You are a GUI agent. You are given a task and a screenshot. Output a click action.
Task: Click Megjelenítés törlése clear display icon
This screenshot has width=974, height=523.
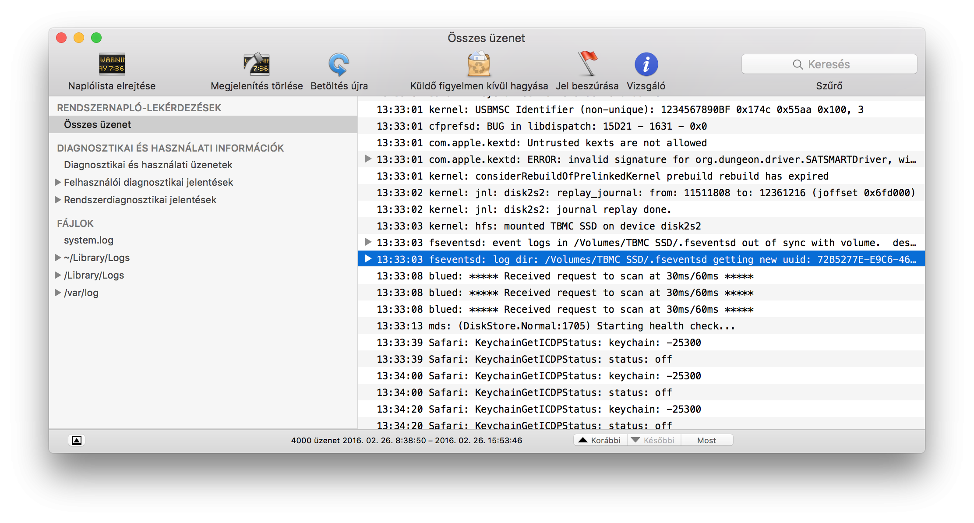[257, 64]
